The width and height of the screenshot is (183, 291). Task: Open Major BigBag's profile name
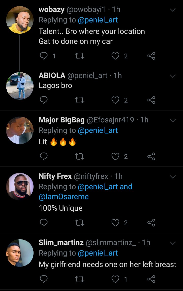tap(62, 120)
